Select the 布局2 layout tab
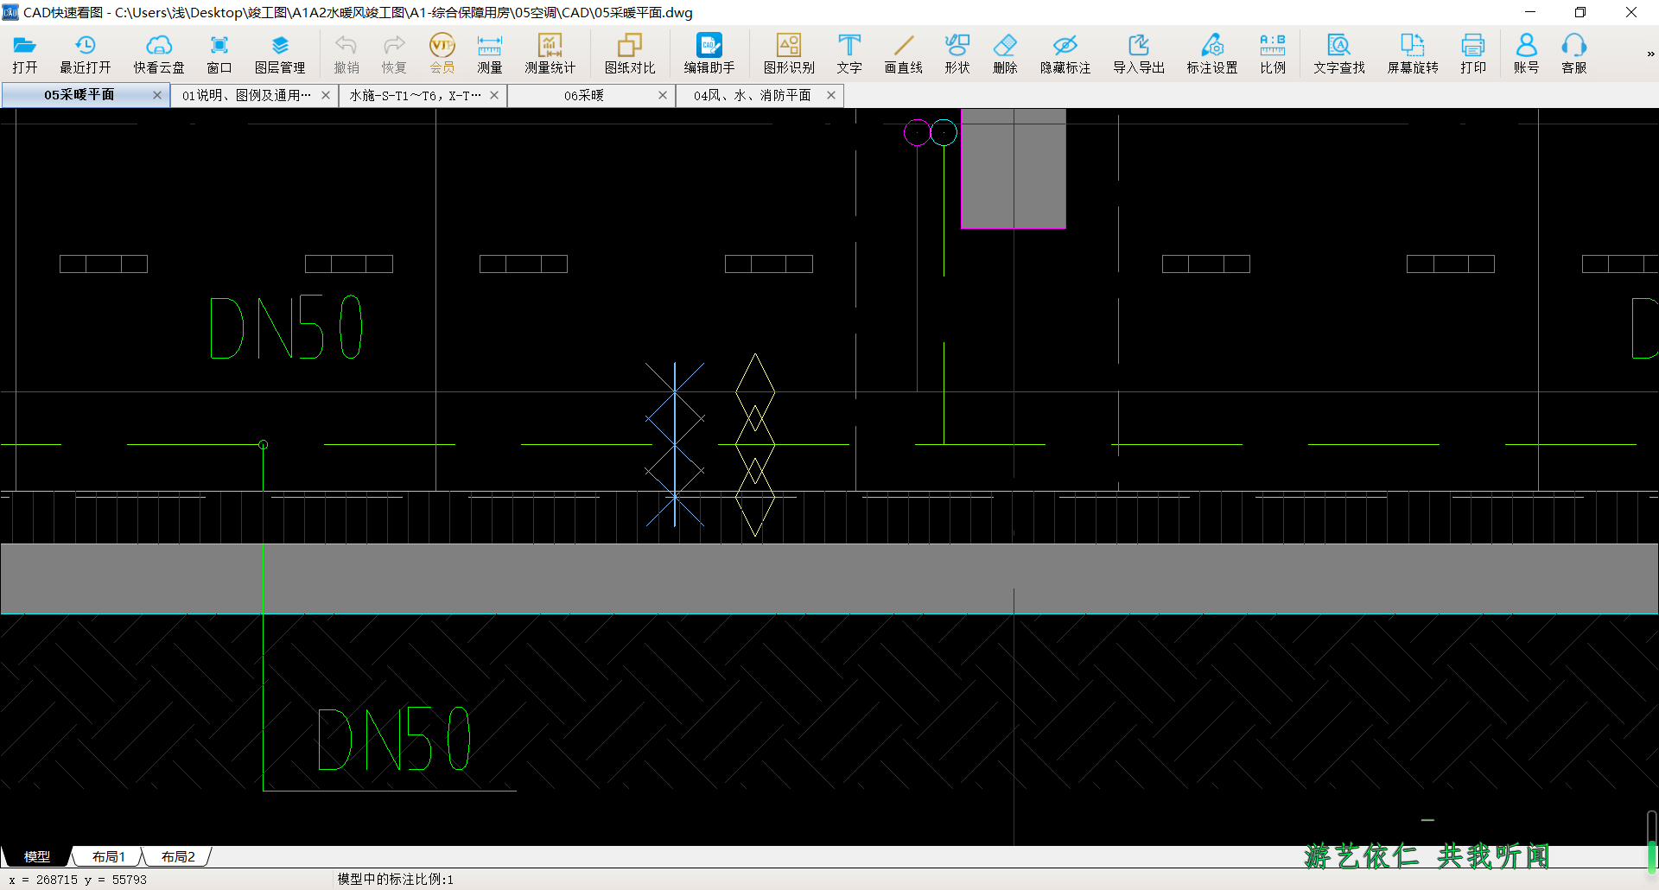This screenshot has height=890, width=1659. click(178, 856)
